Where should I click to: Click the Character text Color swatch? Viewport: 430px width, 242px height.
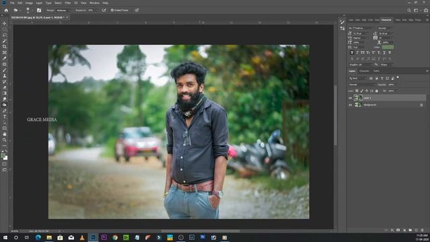[388, 47]
